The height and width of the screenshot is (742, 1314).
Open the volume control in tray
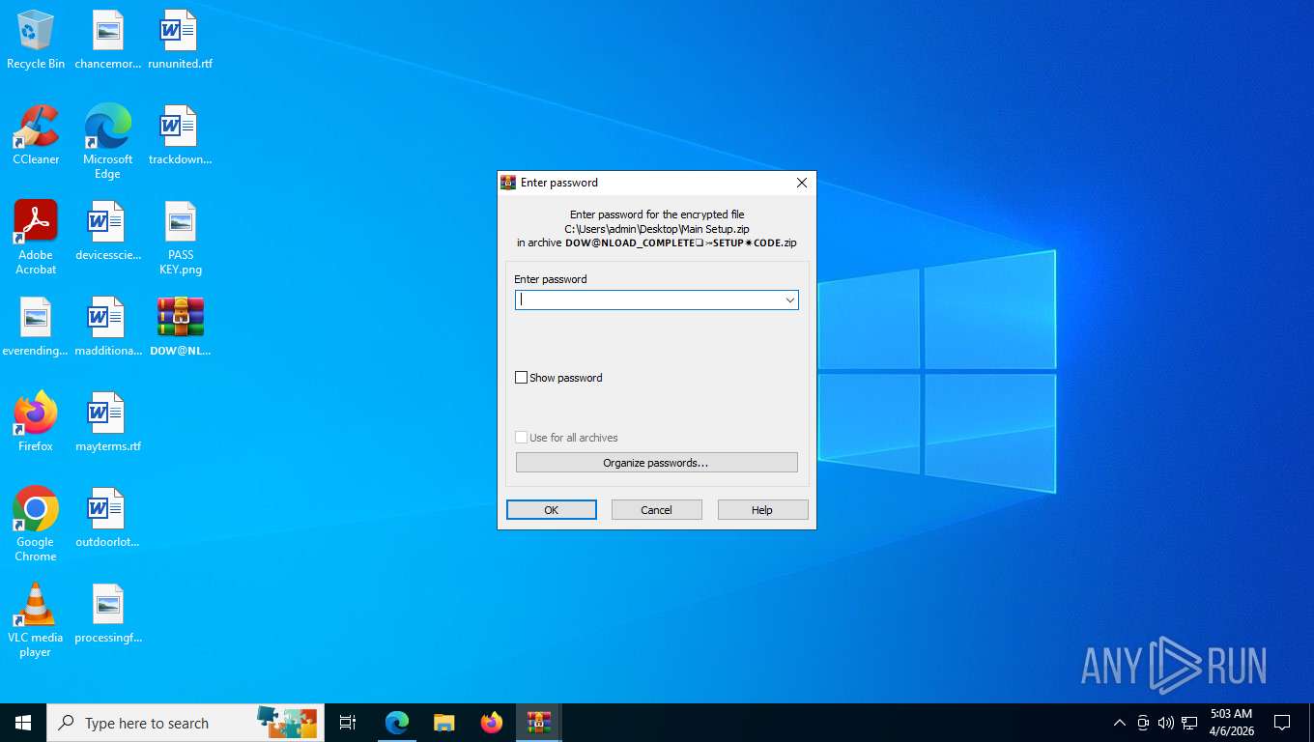coord(1166,723)
